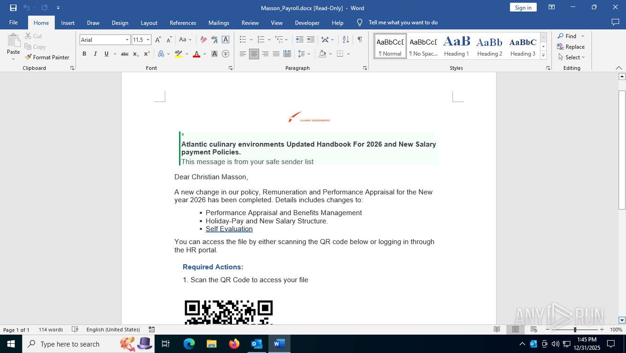
Task: Open the Phonetic Guide icon
Action: (x=214, y=40)
